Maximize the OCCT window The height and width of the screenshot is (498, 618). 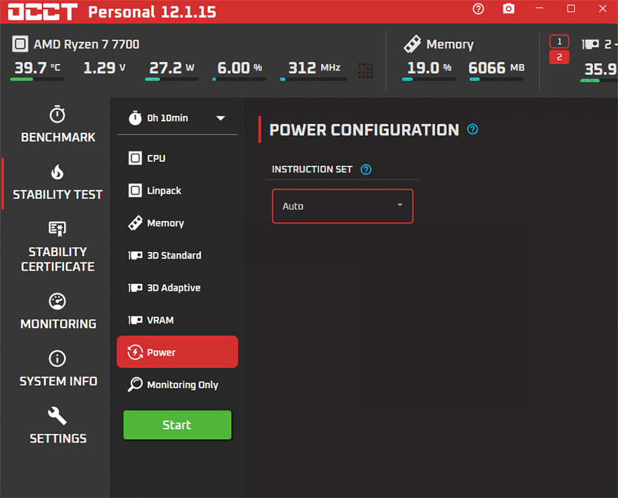[x=571, y=8]
